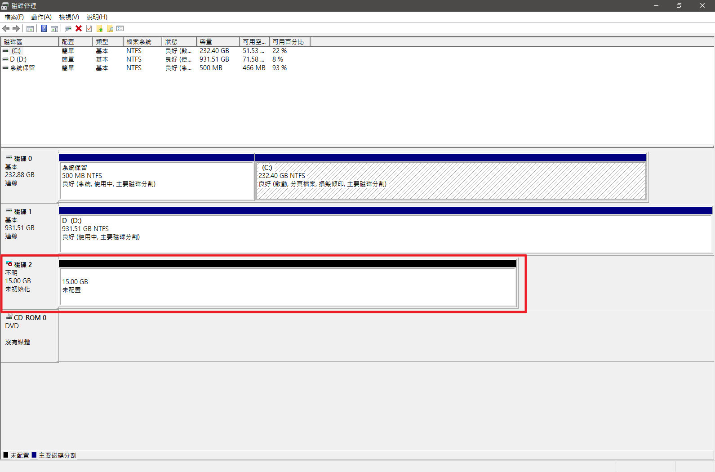Click the Back arrow in toolbar
The height and width of the screenshot is (472, 715).
pos(6,29)
